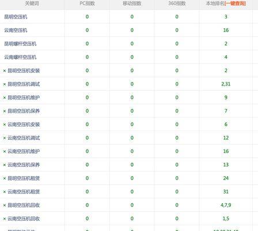Screen dimensions: 258x231
Task: Delete 昆明空压机保养 using its × icon
Action: click(x=5, y=111)
